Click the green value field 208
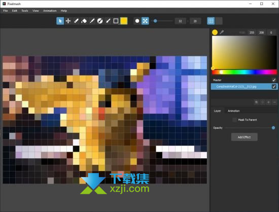The width and height of the screenshot is (279, 212). pyautogui.click(x=261, y=32)
